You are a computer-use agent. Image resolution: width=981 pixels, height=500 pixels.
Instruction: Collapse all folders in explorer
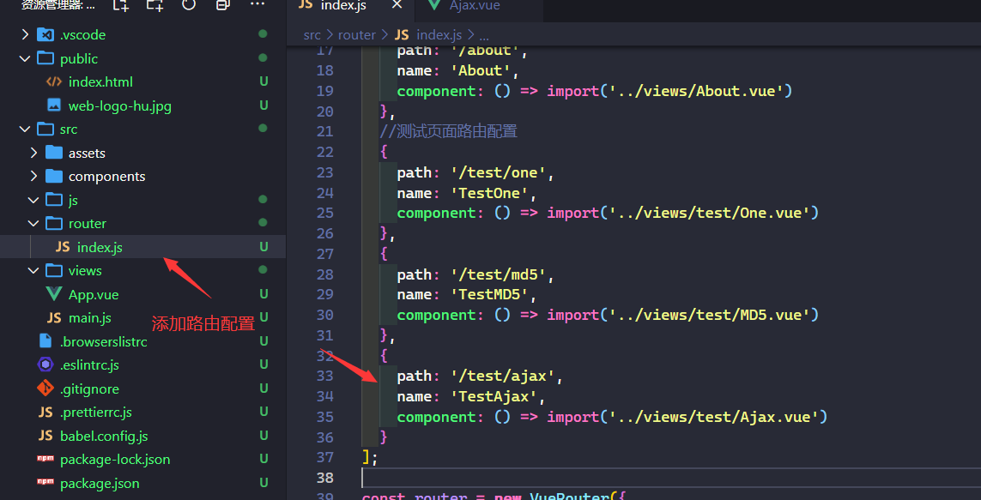[x=222, y=5]
